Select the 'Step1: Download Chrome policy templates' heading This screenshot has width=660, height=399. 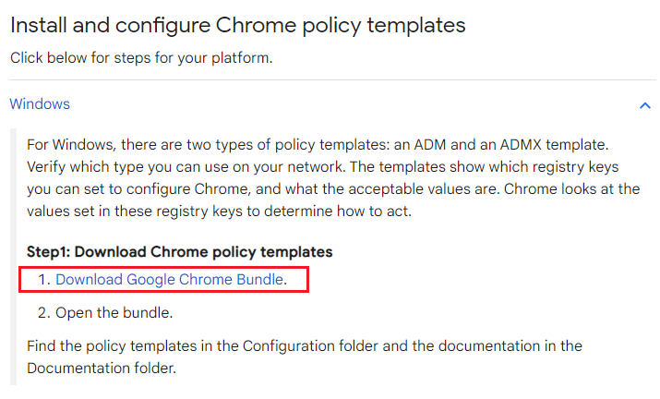point(179,251)
